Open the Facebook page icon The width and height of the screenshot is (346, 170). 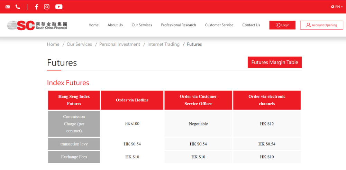tap(36, 7)
